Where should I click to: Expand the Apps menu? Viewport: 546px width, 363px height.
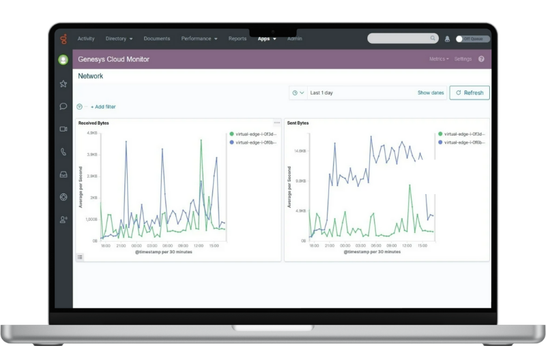pyautogui.click(x=267, y=39)
